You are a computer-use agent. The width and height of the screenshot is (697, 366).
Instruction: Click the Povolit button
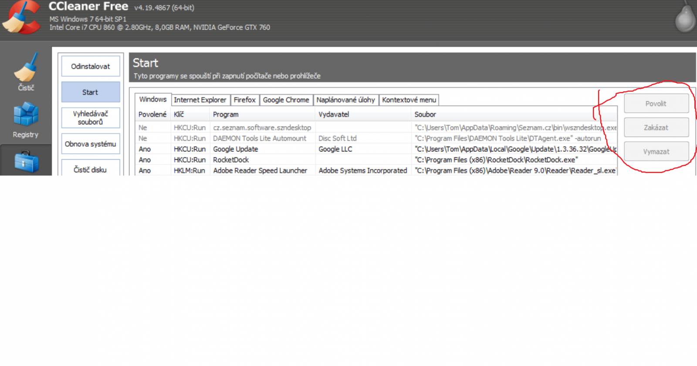click(656, 104)
